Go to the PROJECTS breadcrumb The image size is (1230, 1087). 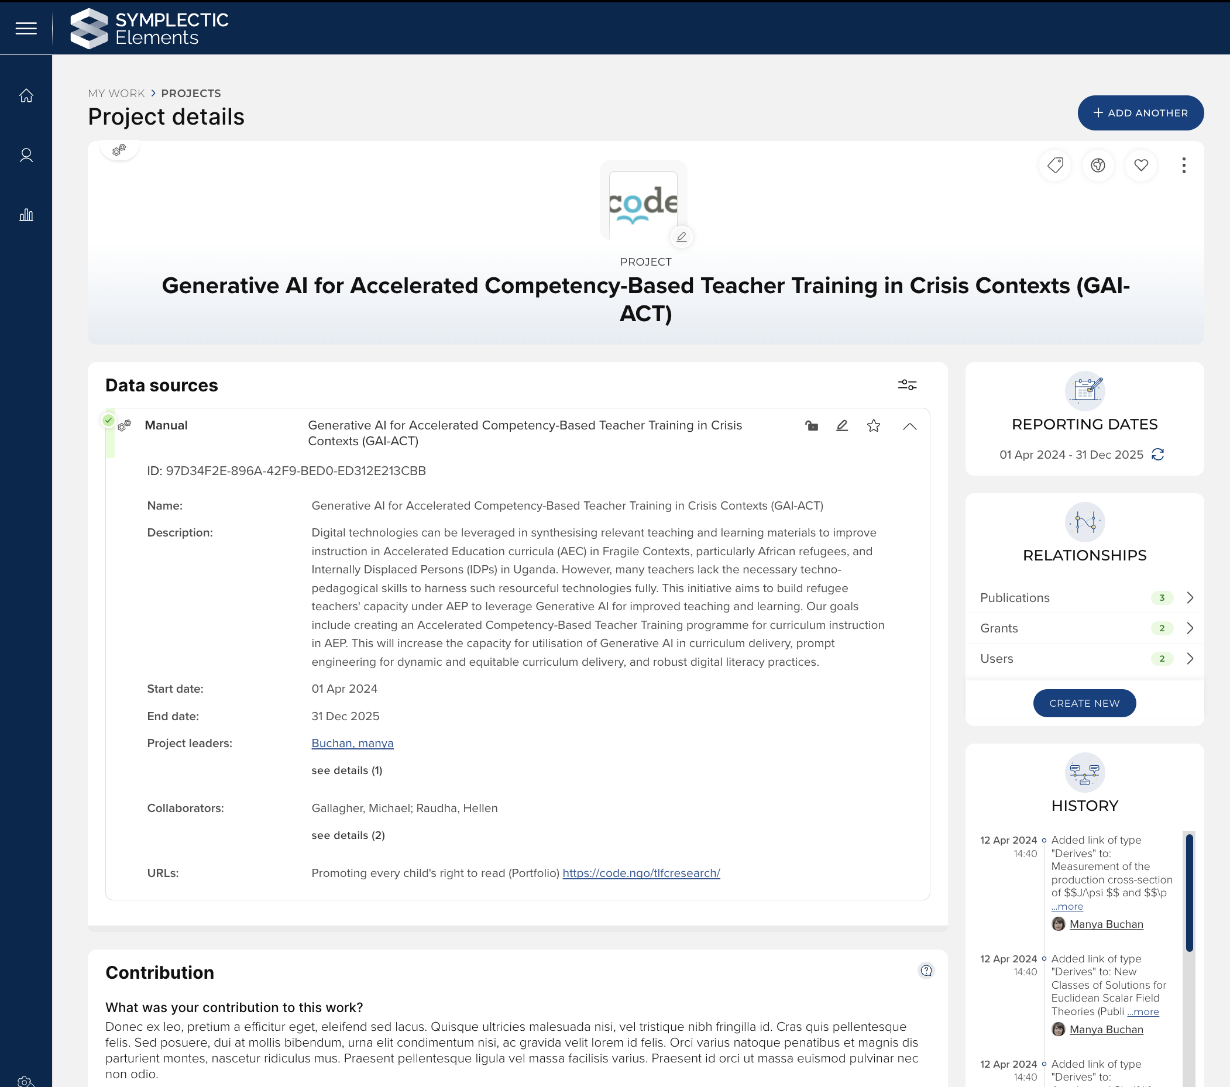[x=191, y=93]
